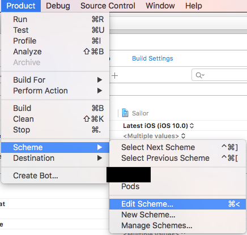Image resolution: width=247 pixels, height=235 pixels.
Task: Expand the Perform Action submenu
Action: (55, 91)
